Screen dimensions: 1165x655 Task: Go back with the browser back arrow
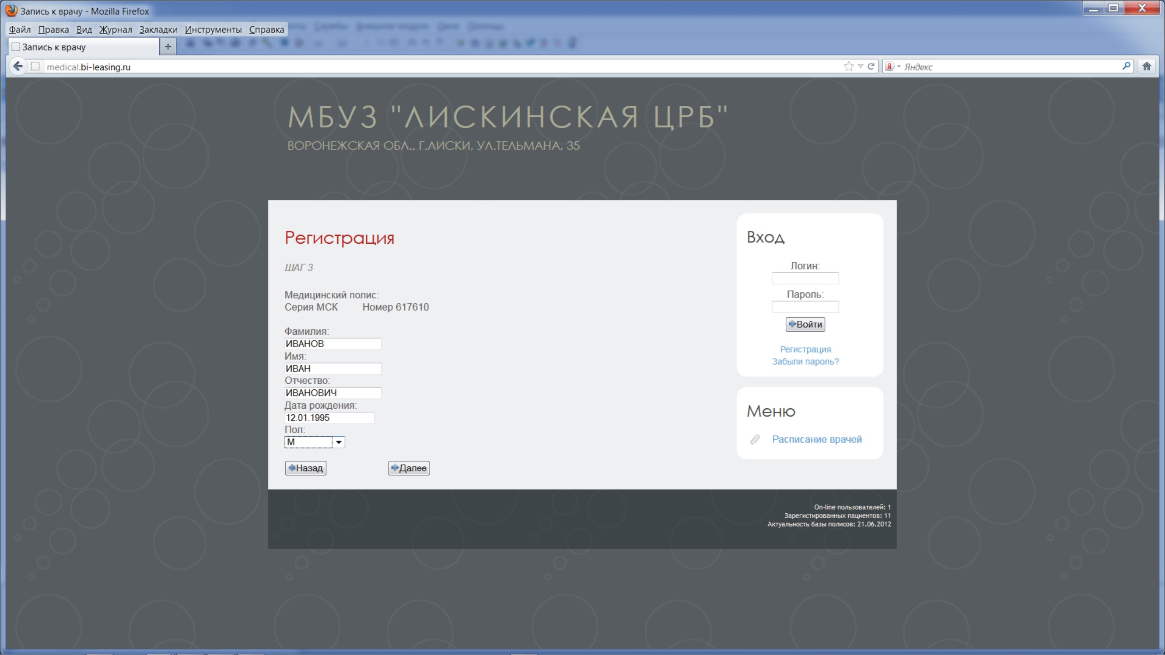(x=17, y=67)
